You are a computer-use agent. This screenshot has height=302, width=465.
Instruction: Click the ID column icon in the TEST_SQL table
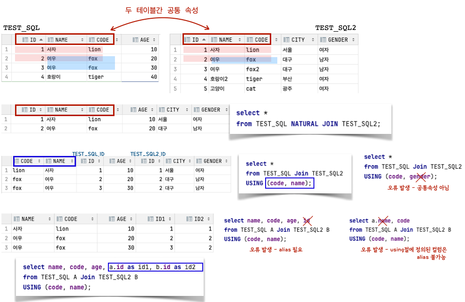(25, 40)
